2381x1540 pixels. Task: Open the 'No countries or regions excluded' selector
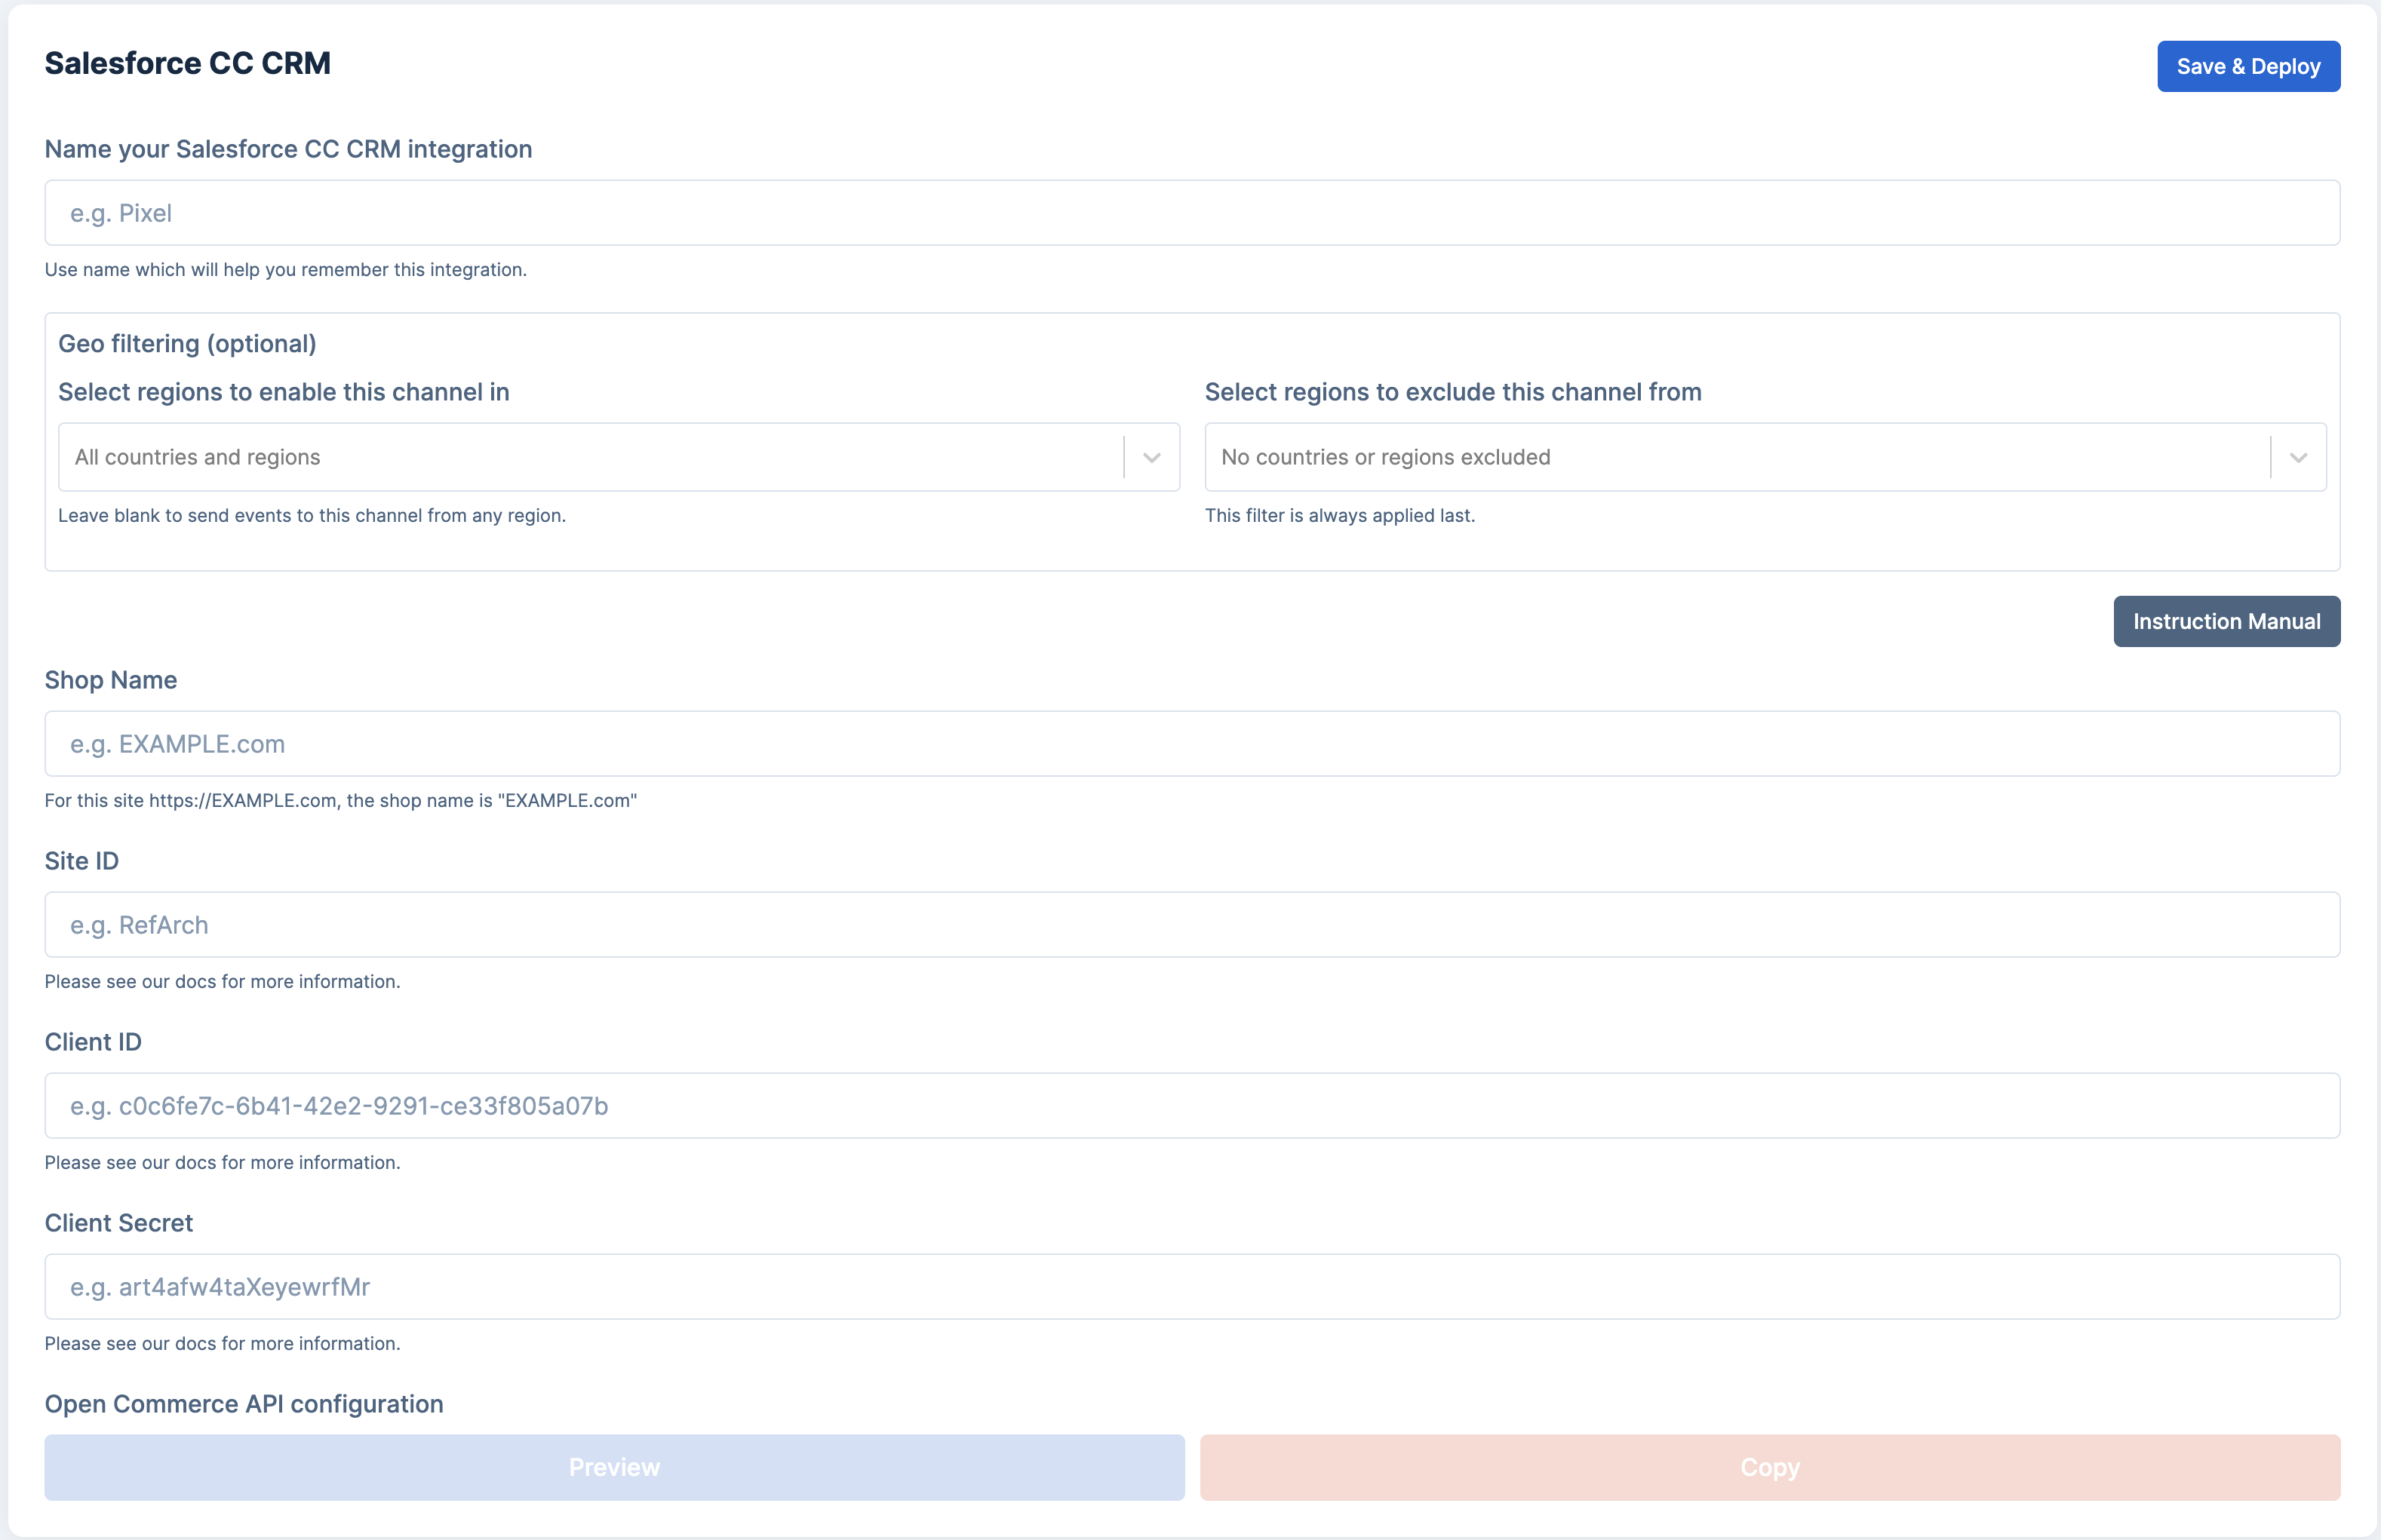tap(1736, 457)
